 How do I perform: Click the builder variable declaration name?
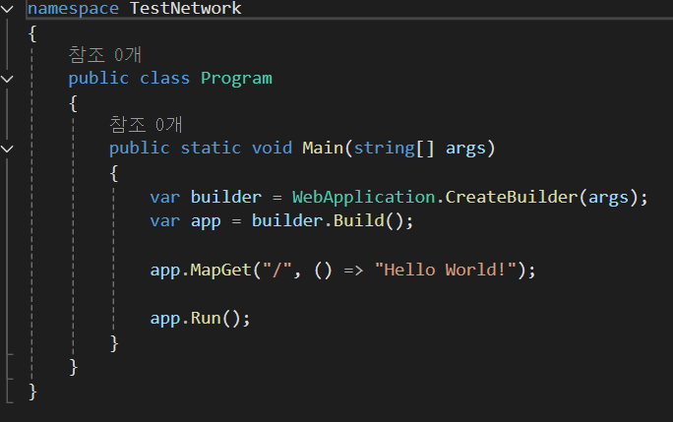tap(226, 198)
